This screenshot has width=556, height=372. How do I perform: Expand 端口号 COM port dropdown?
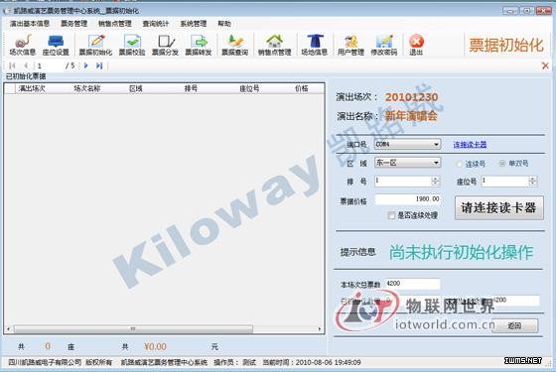pos(436,144)
